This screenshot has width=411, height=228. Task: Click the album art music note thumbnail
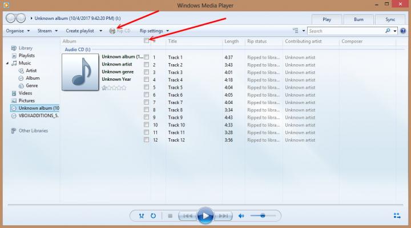coord(80,72)
